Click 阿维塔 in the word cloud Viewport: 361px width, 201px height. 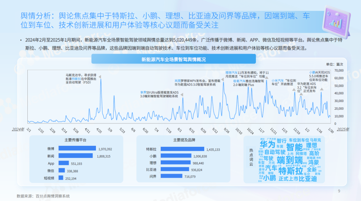point(301,154)
